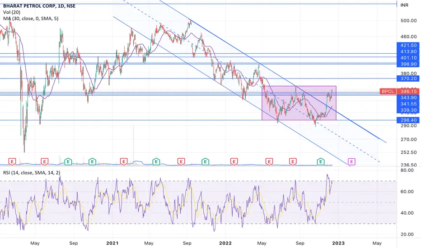Open the red earnings marker dated May 2022

(x=269, y=162)
